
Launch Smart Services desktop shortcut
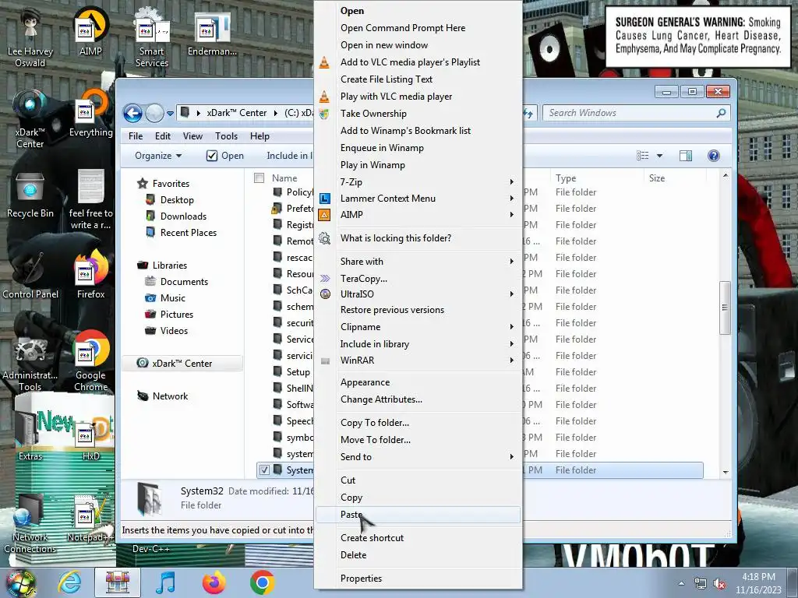click(152, 36)
